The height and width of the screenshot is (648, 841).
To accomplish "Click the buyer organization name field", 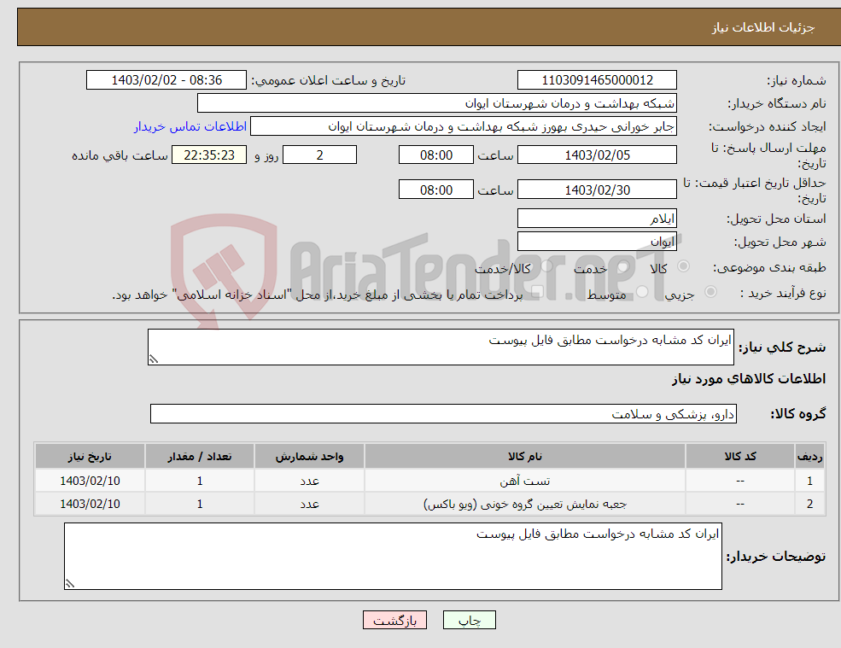I will coord(437,103).
